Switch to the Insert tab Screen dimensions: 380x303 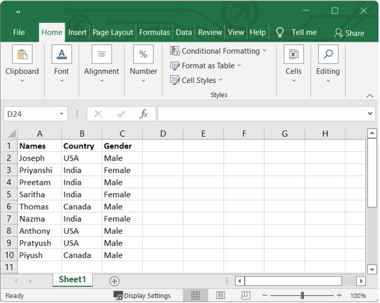pos(77,33)
